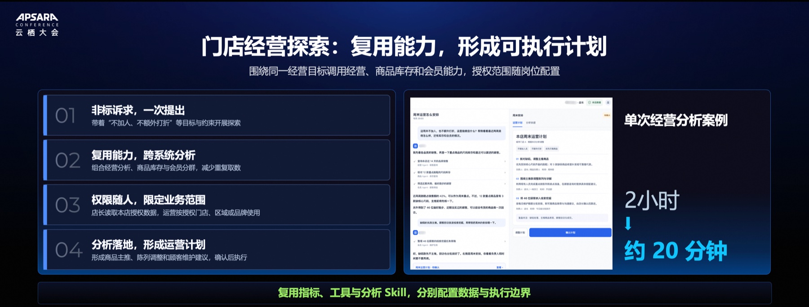Click the 确认计划 blue button

(x=570, y=232)
